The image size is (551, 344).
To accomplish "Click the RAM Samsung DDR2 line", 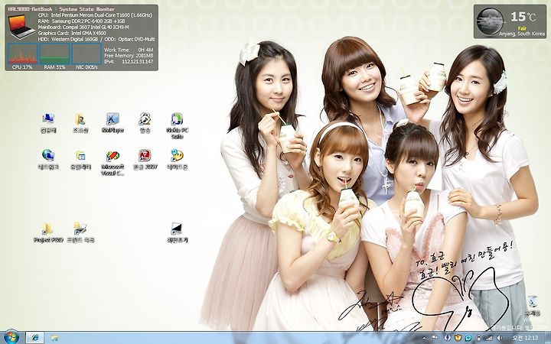I will pos(82,21).
